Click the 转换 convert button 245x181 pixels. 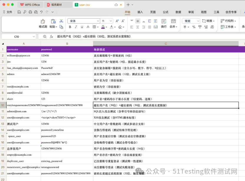[x=210, y=21]
